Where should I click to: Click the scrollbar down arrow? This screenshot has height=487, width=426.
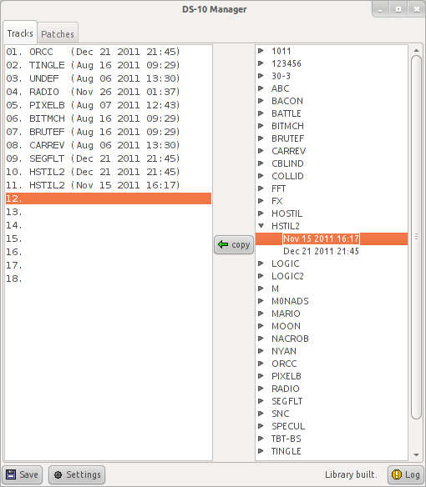pyautogui.click(x=416, y=455)
